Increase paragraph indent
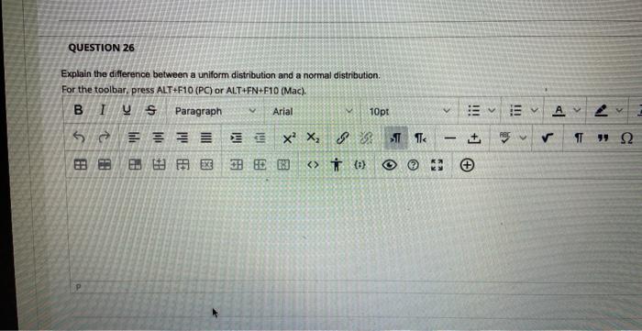The width and height of the screenshot is (642, 331). coord(237,138)
